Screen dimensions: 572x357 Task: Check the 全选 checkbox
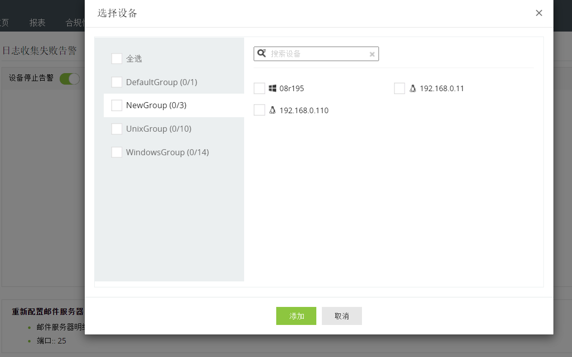117,58
